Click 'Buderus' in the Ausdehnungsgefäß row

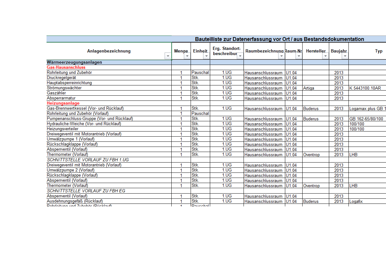[x=316, y=201]
